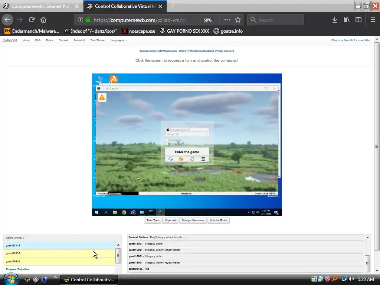Open the Discord item in the navbar
Viewport: 380px width, 285px height.
point(63,40)
